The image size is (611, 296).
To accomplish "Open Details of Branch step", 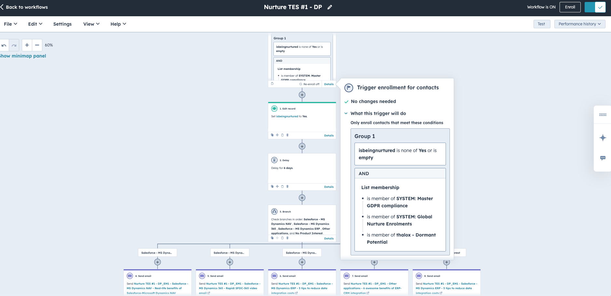I will point(329,238).
